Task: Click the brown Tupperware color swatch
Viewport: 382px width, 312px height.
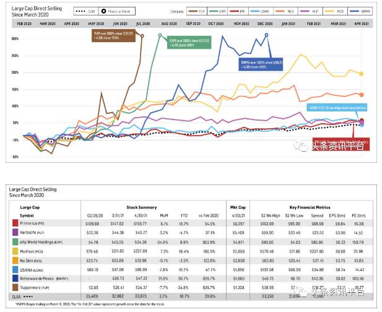Action: click(15, 287)
